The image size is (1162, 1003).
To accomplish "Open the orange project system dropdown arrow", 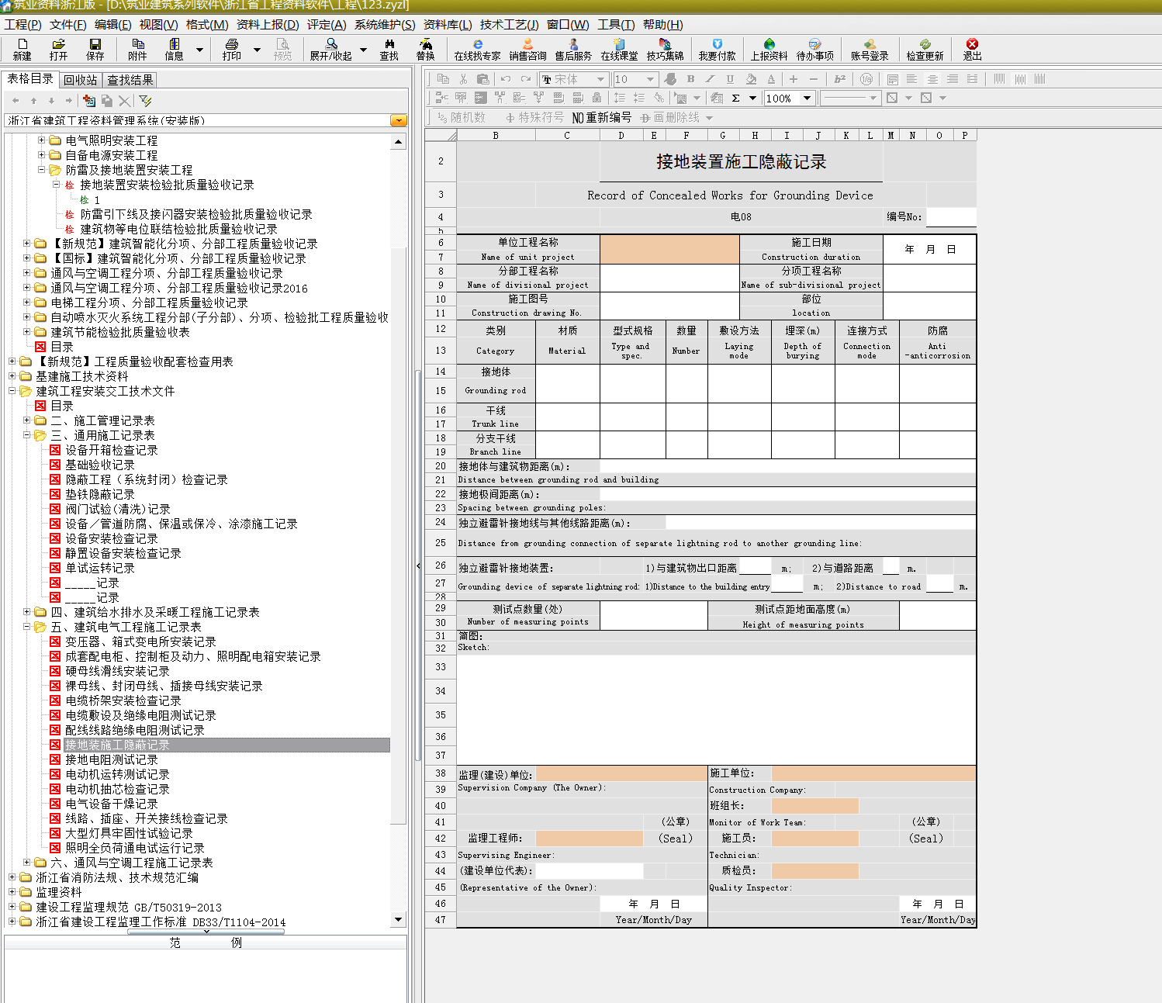I will (399, 120).
